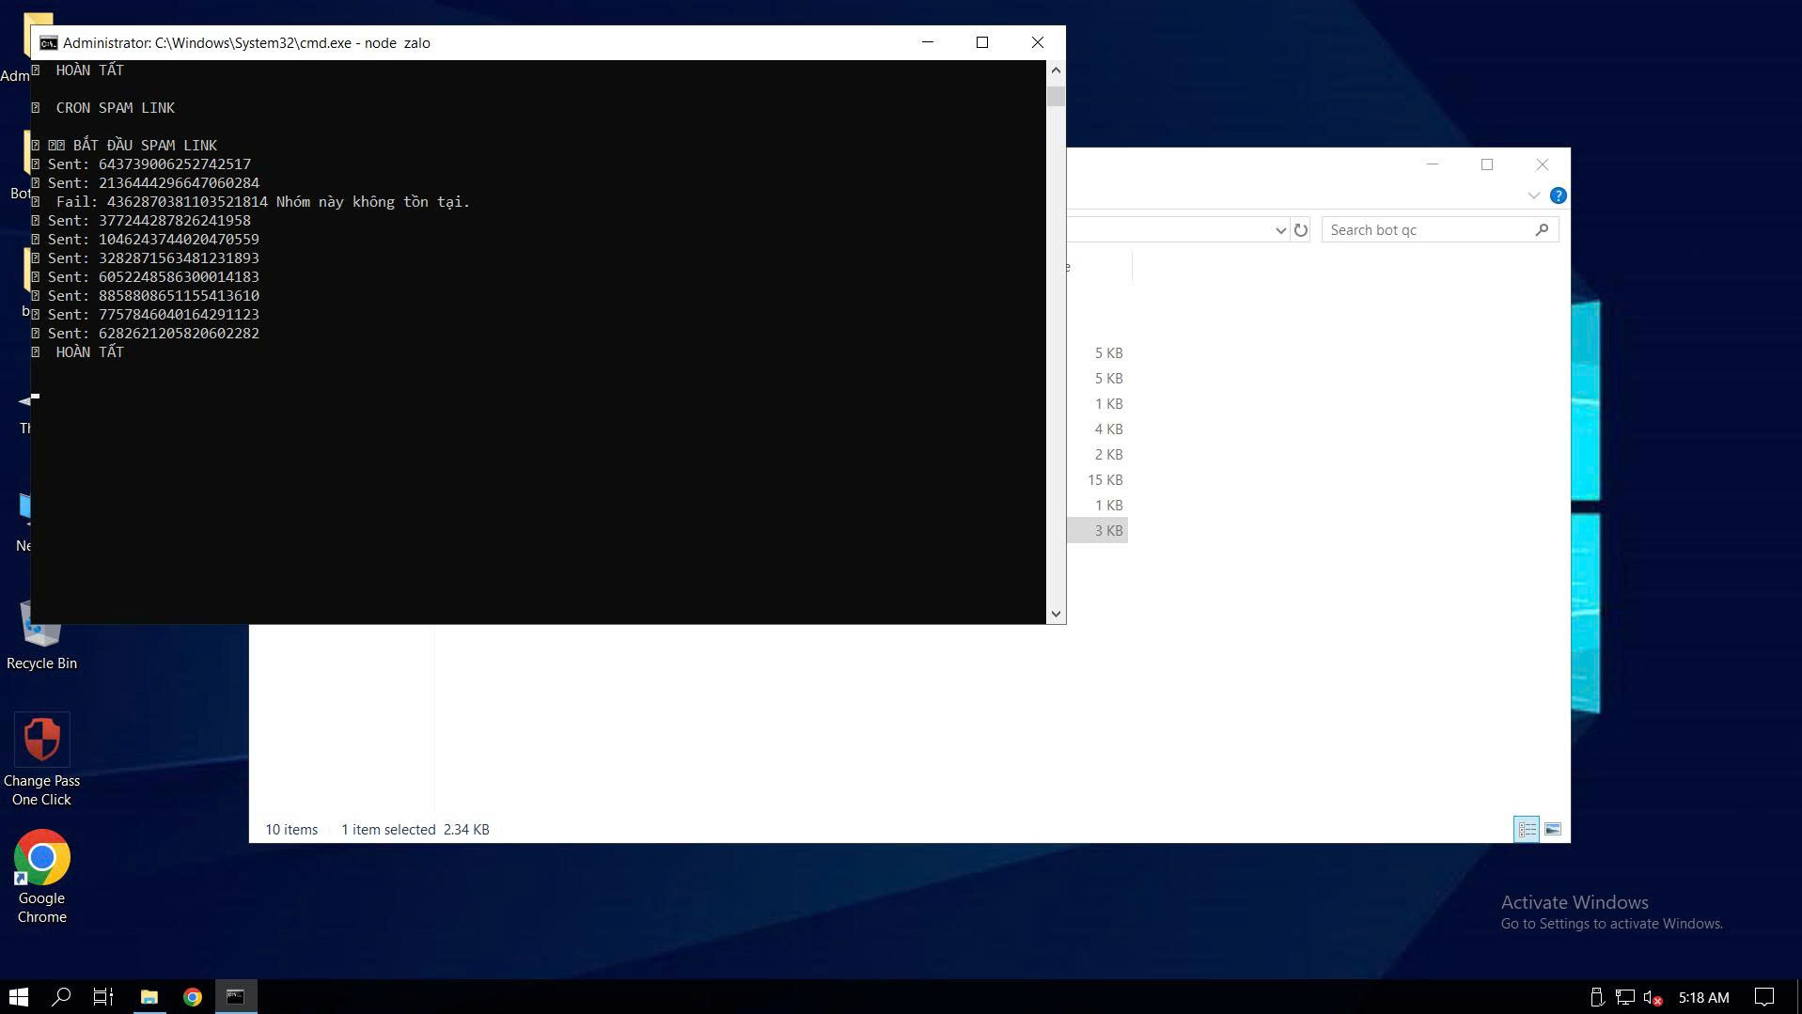Select the Recycle Bin desktop icon
The height and width of the screenshot is (1014, 1802).
pyautogui.click(x=41, y=636)
